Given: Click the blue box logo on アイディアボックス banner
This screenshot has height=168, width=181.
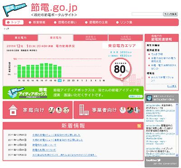Looking at the screenshot, I should [13, 93].
